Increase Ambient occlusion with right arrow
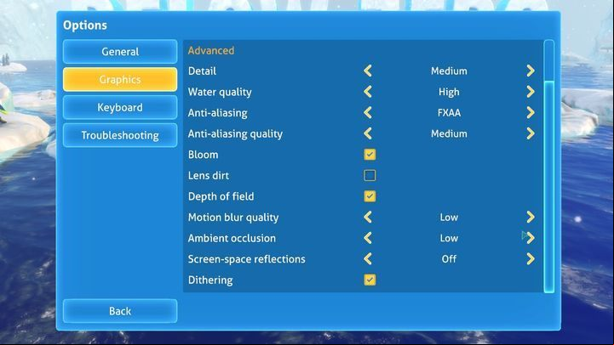This screenshot has width=614, height=345. [x=531, y=238]
